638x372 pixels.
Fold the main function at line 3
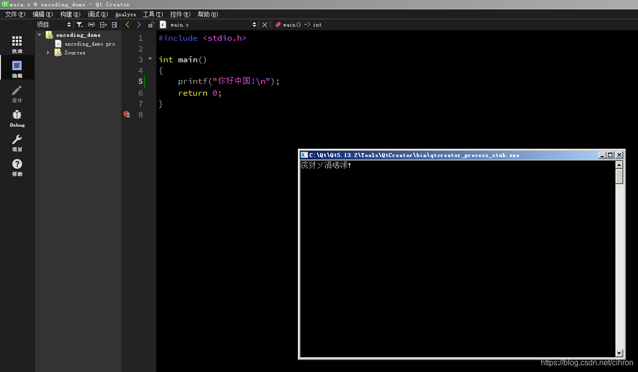click(150, 59)
